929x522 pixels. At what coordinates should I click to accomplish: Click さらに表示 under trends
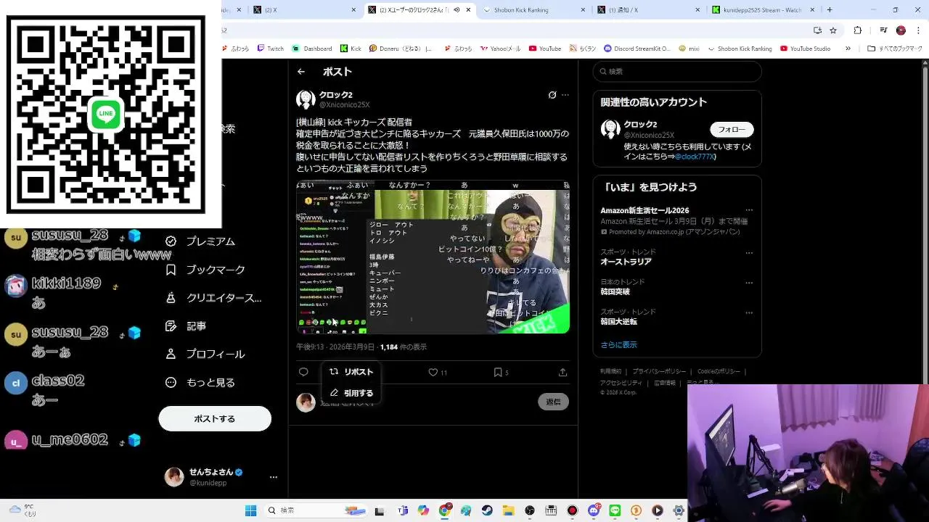point(618,345)
